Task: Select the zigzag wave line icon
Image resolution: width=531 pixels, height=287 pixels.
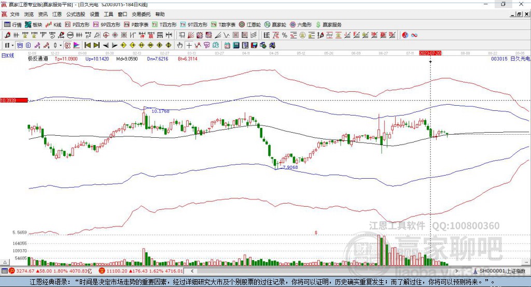Action: (x=226, y=35)
